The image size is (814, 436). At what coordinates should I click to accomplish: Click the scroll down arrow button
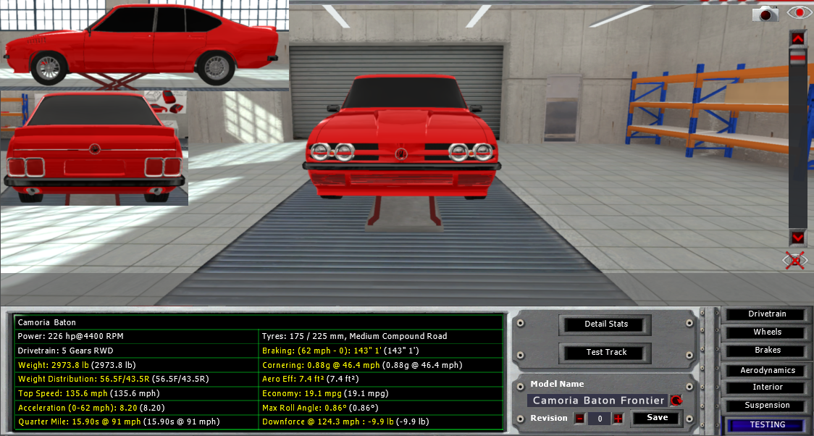point(797,238)
